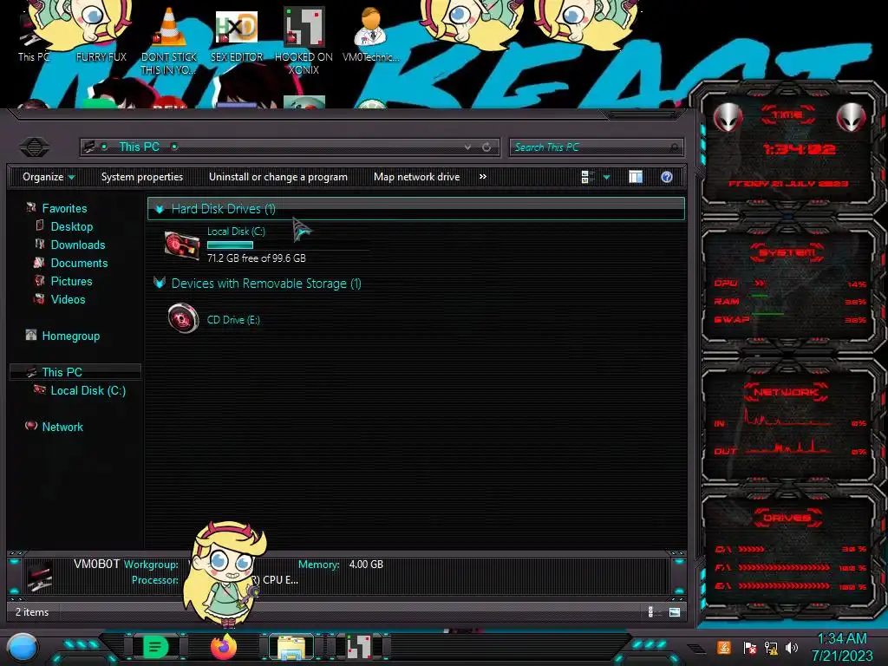Toggle the preview pane button
The height and width of the screenshot is (666, 888).
point(636,177)
